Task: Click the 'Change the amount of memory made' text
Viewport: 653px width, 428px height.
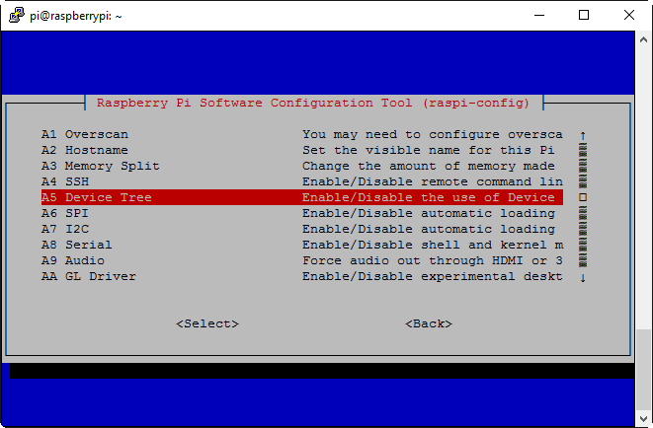Action: click(428, 167)
